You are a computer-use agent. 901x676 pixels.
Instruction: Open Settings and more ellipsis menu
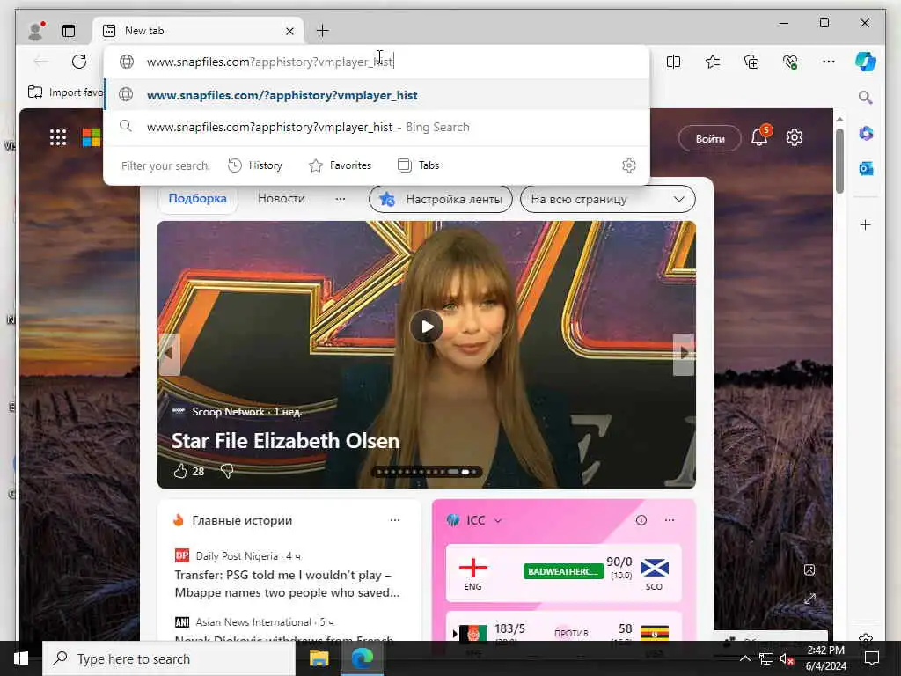click(829, 62)
